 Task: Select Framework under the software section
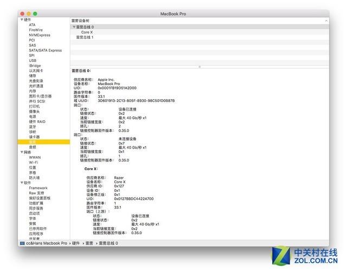pos(38,188)
